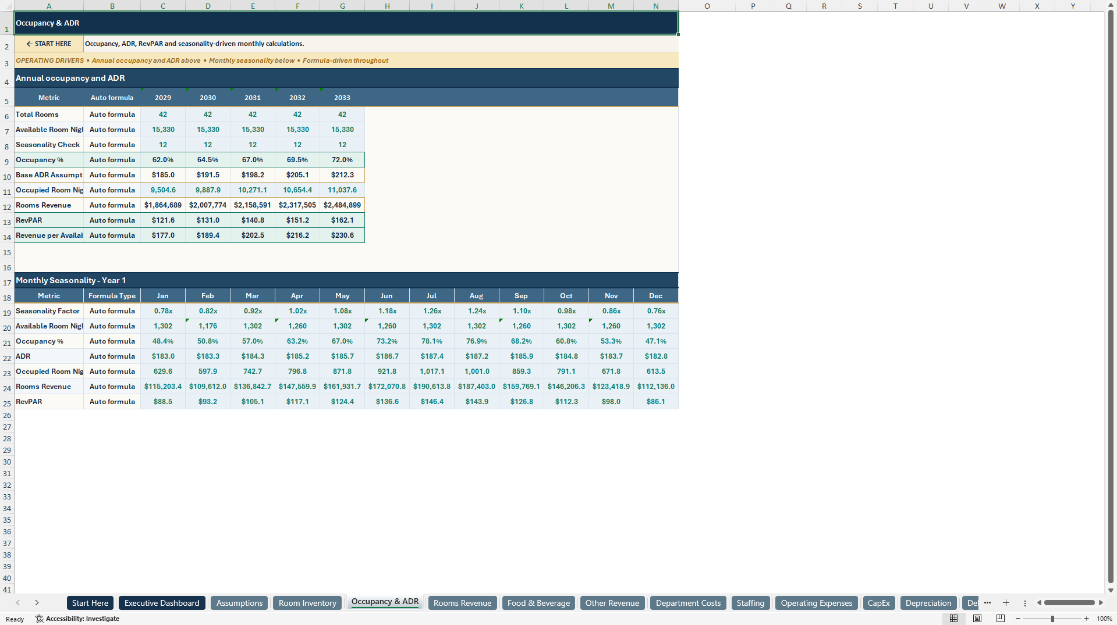Select the 2031 Base ADR cell $198.2
1117x625 pixels.
[253, 175]
